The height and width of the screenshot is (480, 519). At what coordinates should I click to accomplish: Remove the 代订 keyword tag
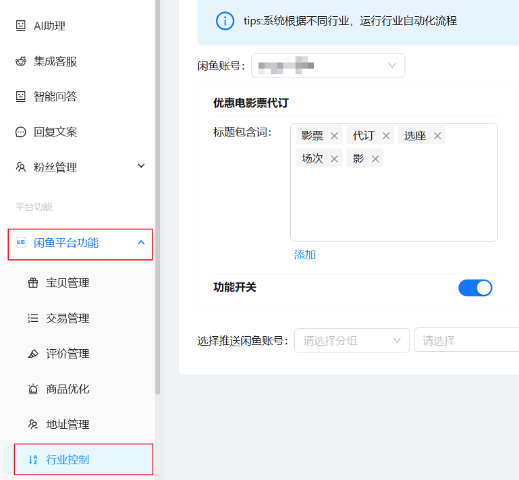tap(386, 136)
